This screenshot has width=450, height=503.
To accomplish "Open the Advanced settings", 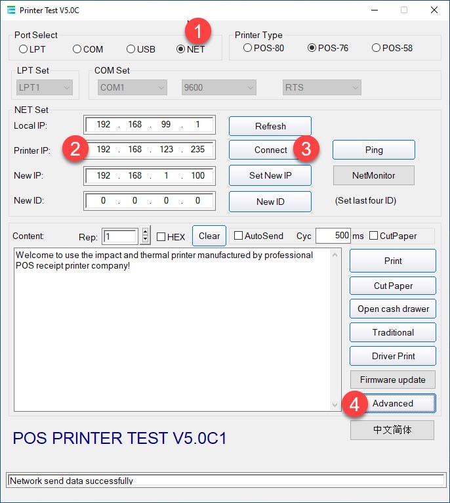I will [x=393, y=403].
